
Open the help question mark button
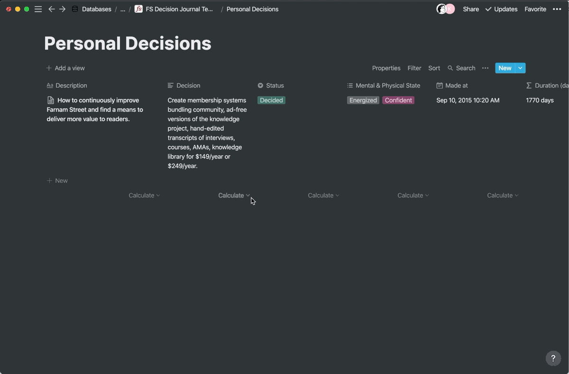(553, 358)
